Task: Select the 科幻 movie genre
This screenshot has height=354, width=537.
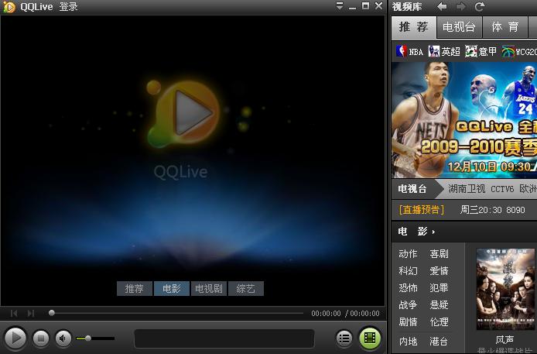Action: [x=408, y=271]
